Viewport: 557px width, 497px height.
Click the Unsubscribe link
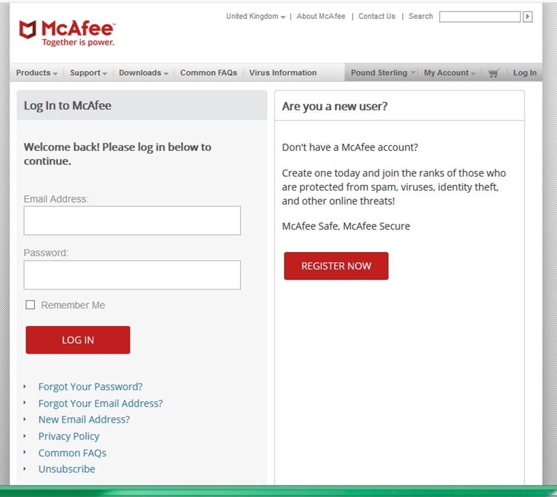coord(67,469)
